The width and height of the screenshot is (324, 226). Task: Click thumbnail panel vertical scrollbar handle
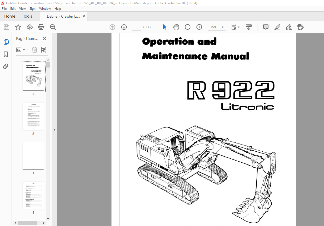coord(48,65)
